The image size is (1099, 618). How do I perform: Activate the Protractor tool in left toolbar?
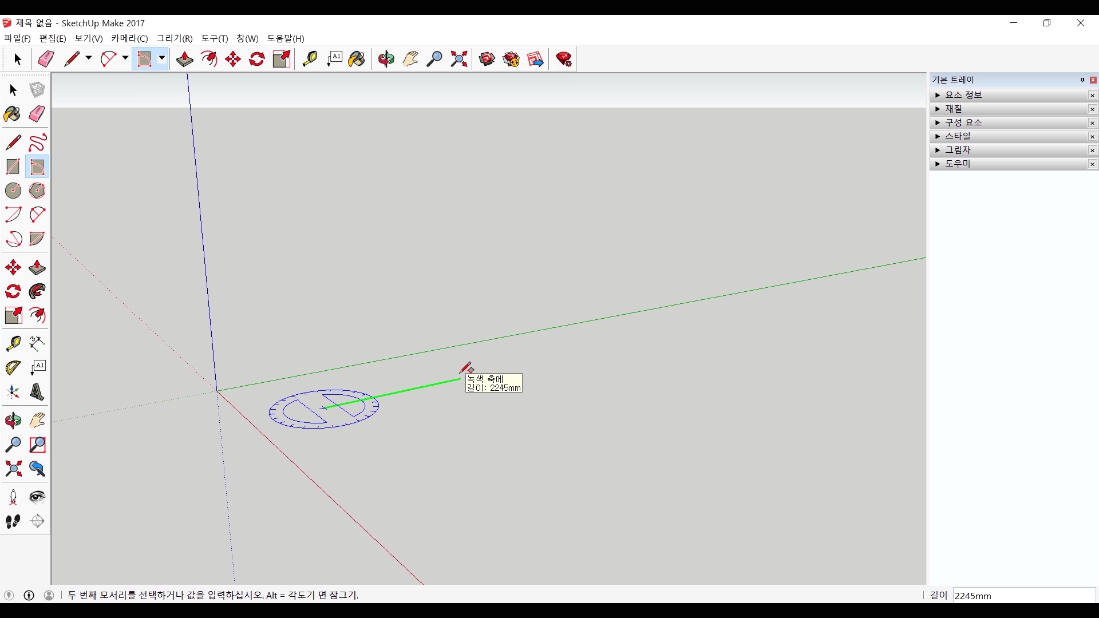(13, 368)
